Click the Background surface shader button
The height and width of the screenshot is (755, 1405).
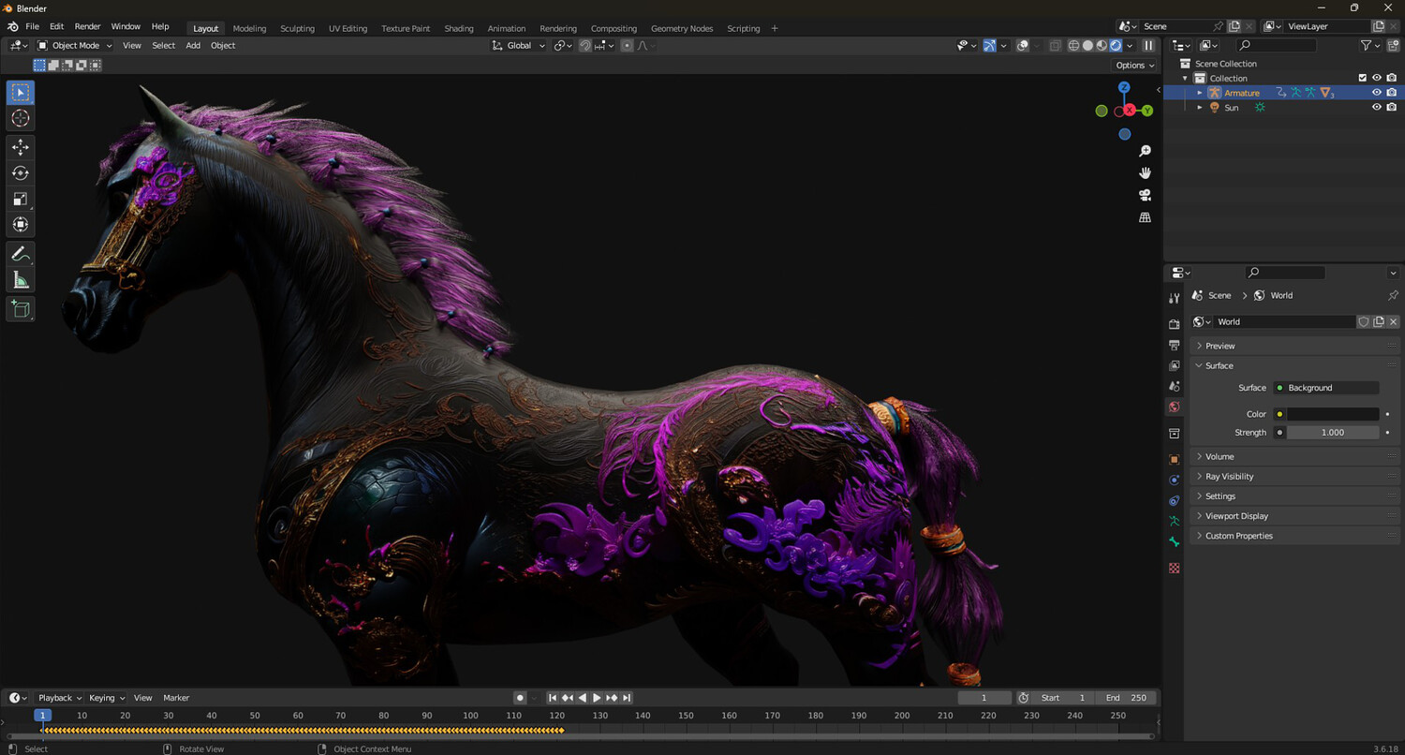pyautogui.click(x=1325, y=388)
